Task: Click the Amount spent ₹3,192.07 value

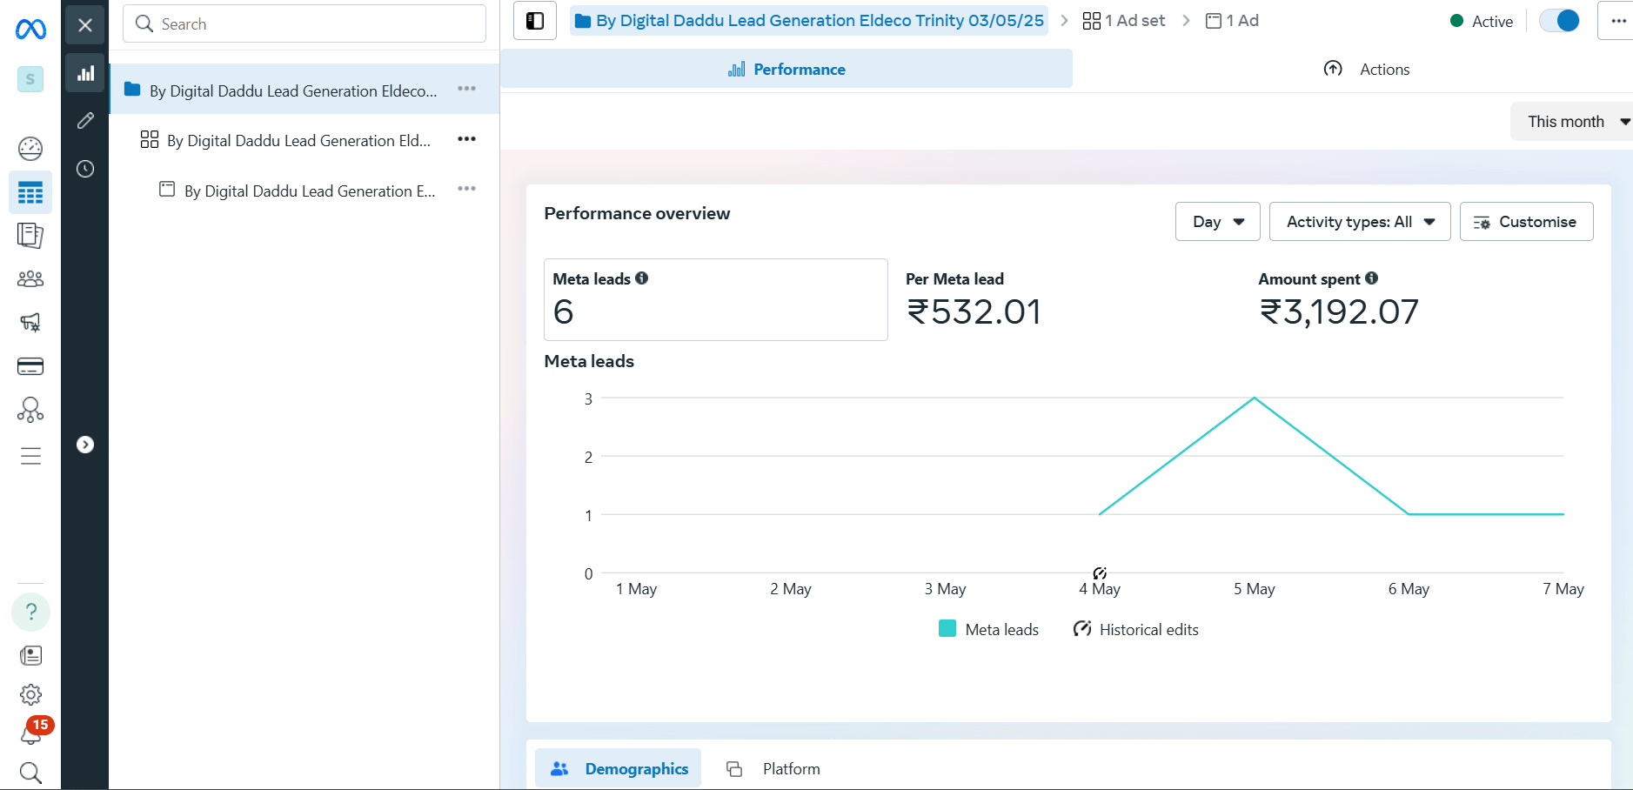Action: pyautogui.click(x=1339, y=311)
